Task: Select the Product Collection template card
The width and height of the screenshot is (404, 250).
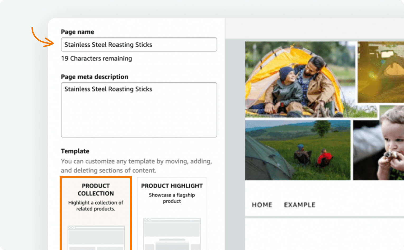Action: [96, 213]
